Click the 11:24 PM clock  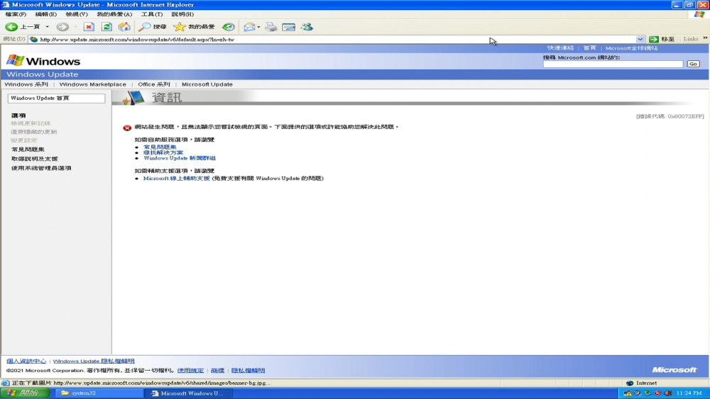(x=689, y=393)
